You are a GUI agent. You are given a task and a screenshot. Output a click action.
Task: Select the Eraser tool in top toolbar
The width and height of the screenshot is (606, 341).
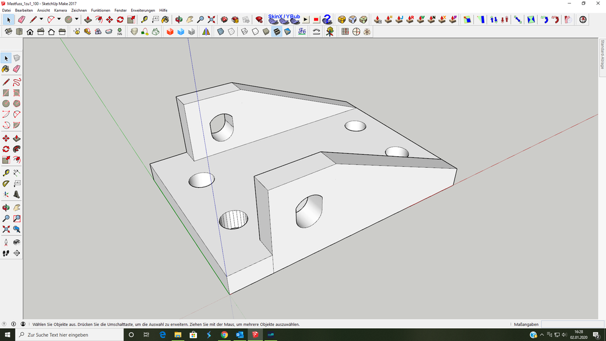click(x=21, y=19)
